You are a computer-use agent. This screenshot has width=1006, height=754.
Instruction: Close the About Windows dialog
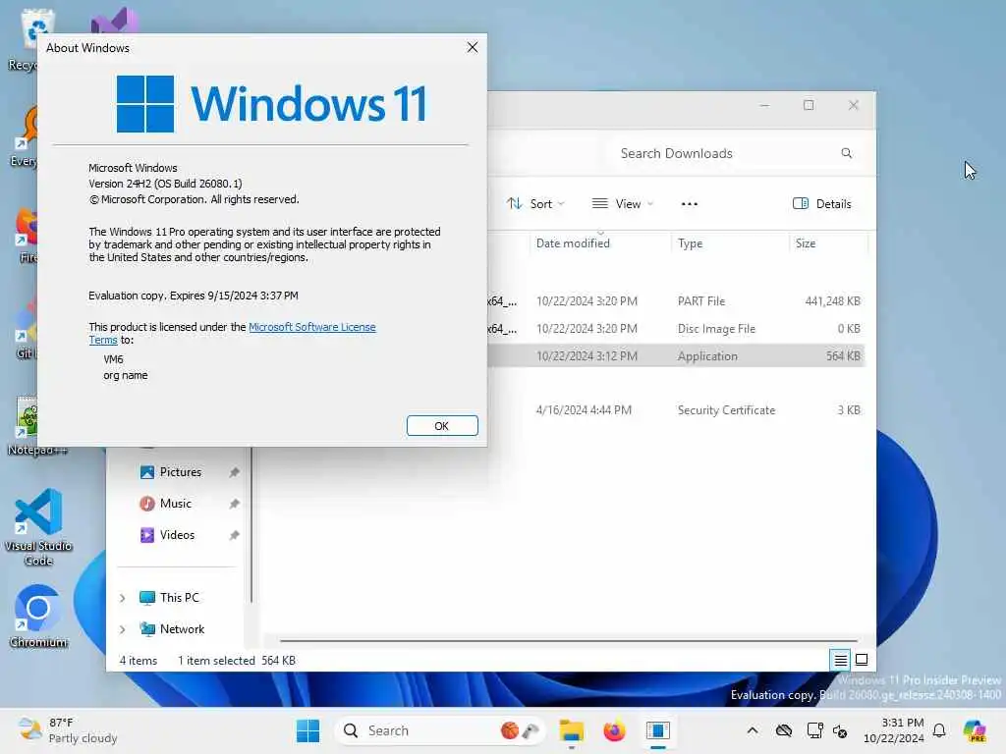pyautogui.click(x=473, y=47)
